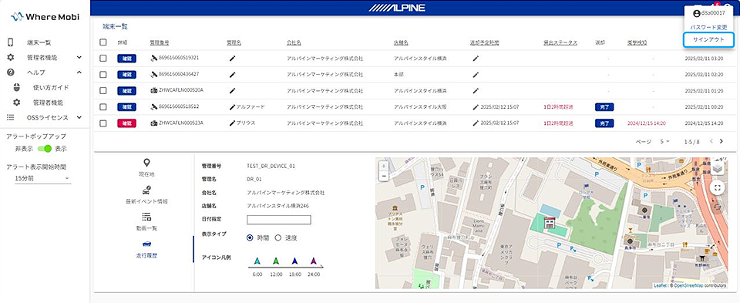Open the 走行履歴 tab
The image size is (740, 303).
146,249
